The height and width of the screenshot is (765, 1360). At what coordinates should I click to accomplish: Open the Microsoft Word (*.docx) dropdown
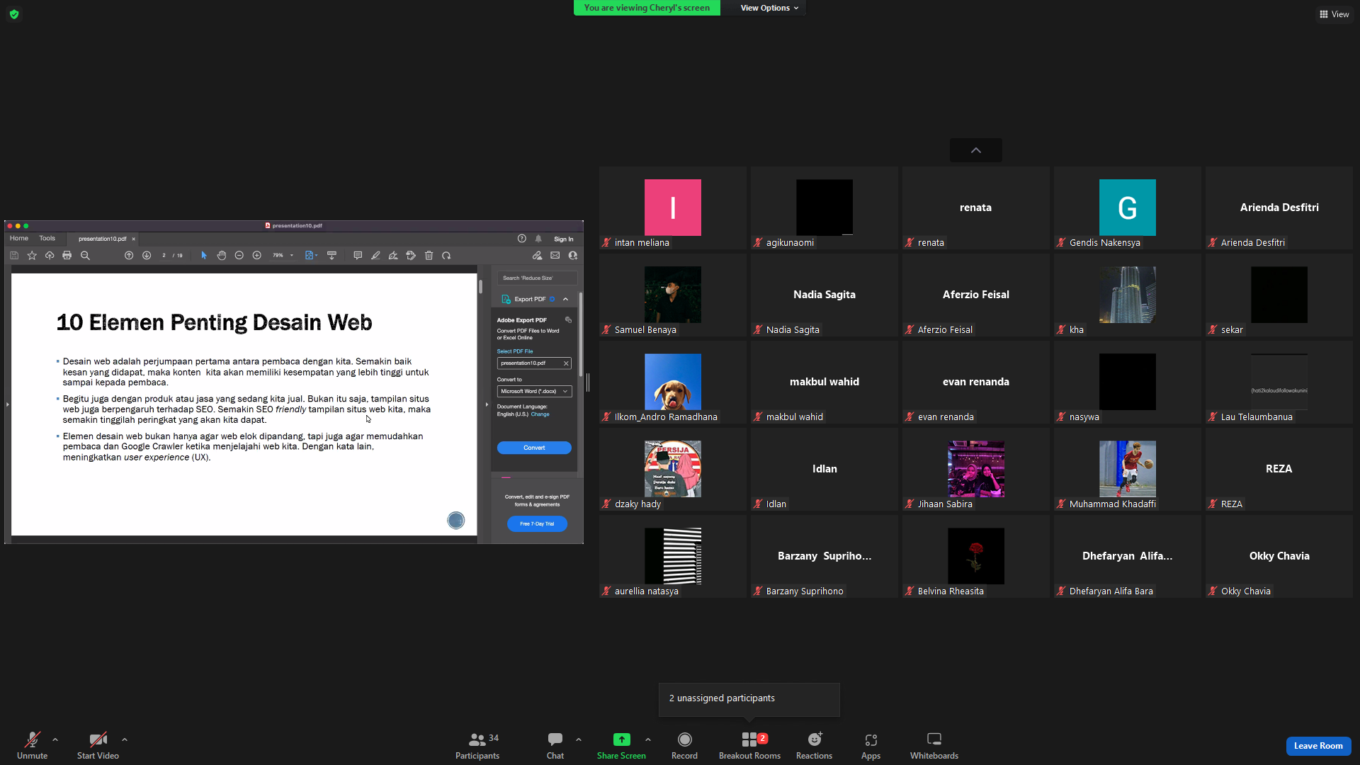click(x=534, y=392)
